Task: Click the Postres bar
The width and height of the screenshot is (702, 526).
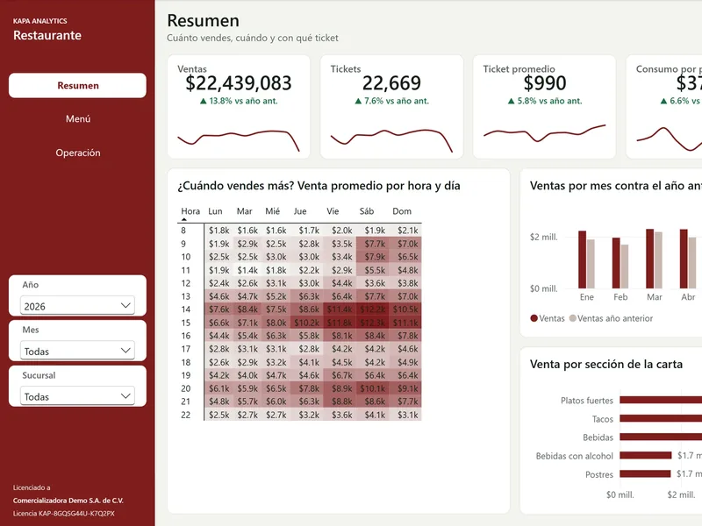Action: point(645,473)
